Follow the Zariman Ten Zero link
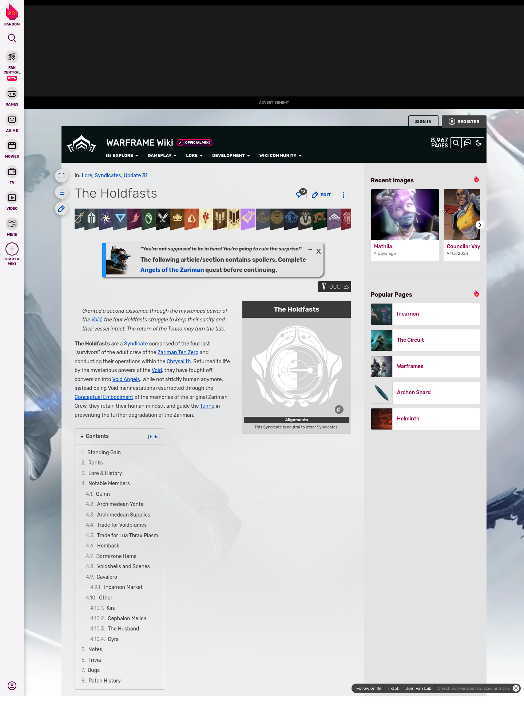This screenshot has width=524, height=728. 178,352
